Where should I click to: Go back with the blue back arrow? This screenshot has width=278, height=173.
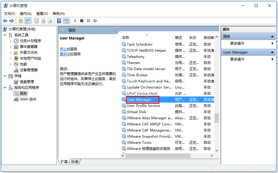5,21
